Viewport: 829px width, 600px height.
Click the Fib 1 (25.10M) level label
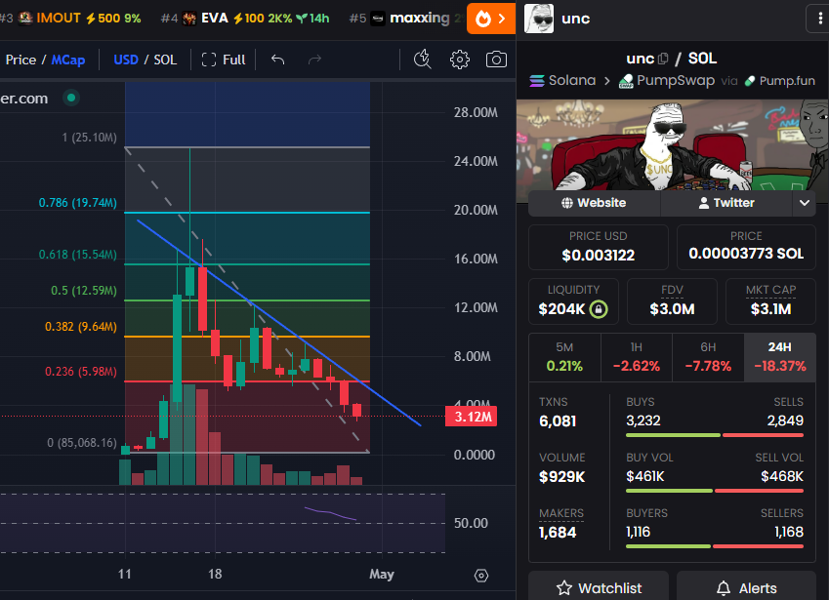90,138
